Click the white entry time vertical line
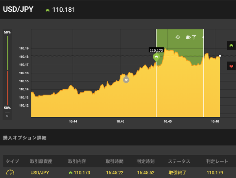Screen dimensions: 236x178 [156, 90]
